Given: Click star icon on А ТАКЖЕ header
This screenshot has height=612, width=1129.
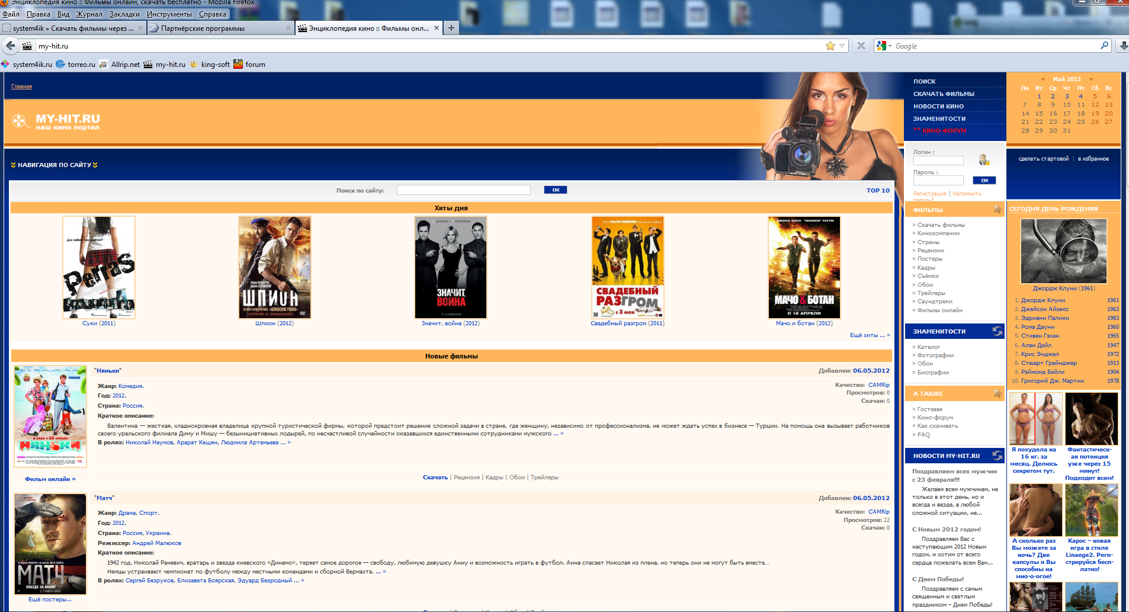Looking at the screenshot, I should [x=998, y=393].
